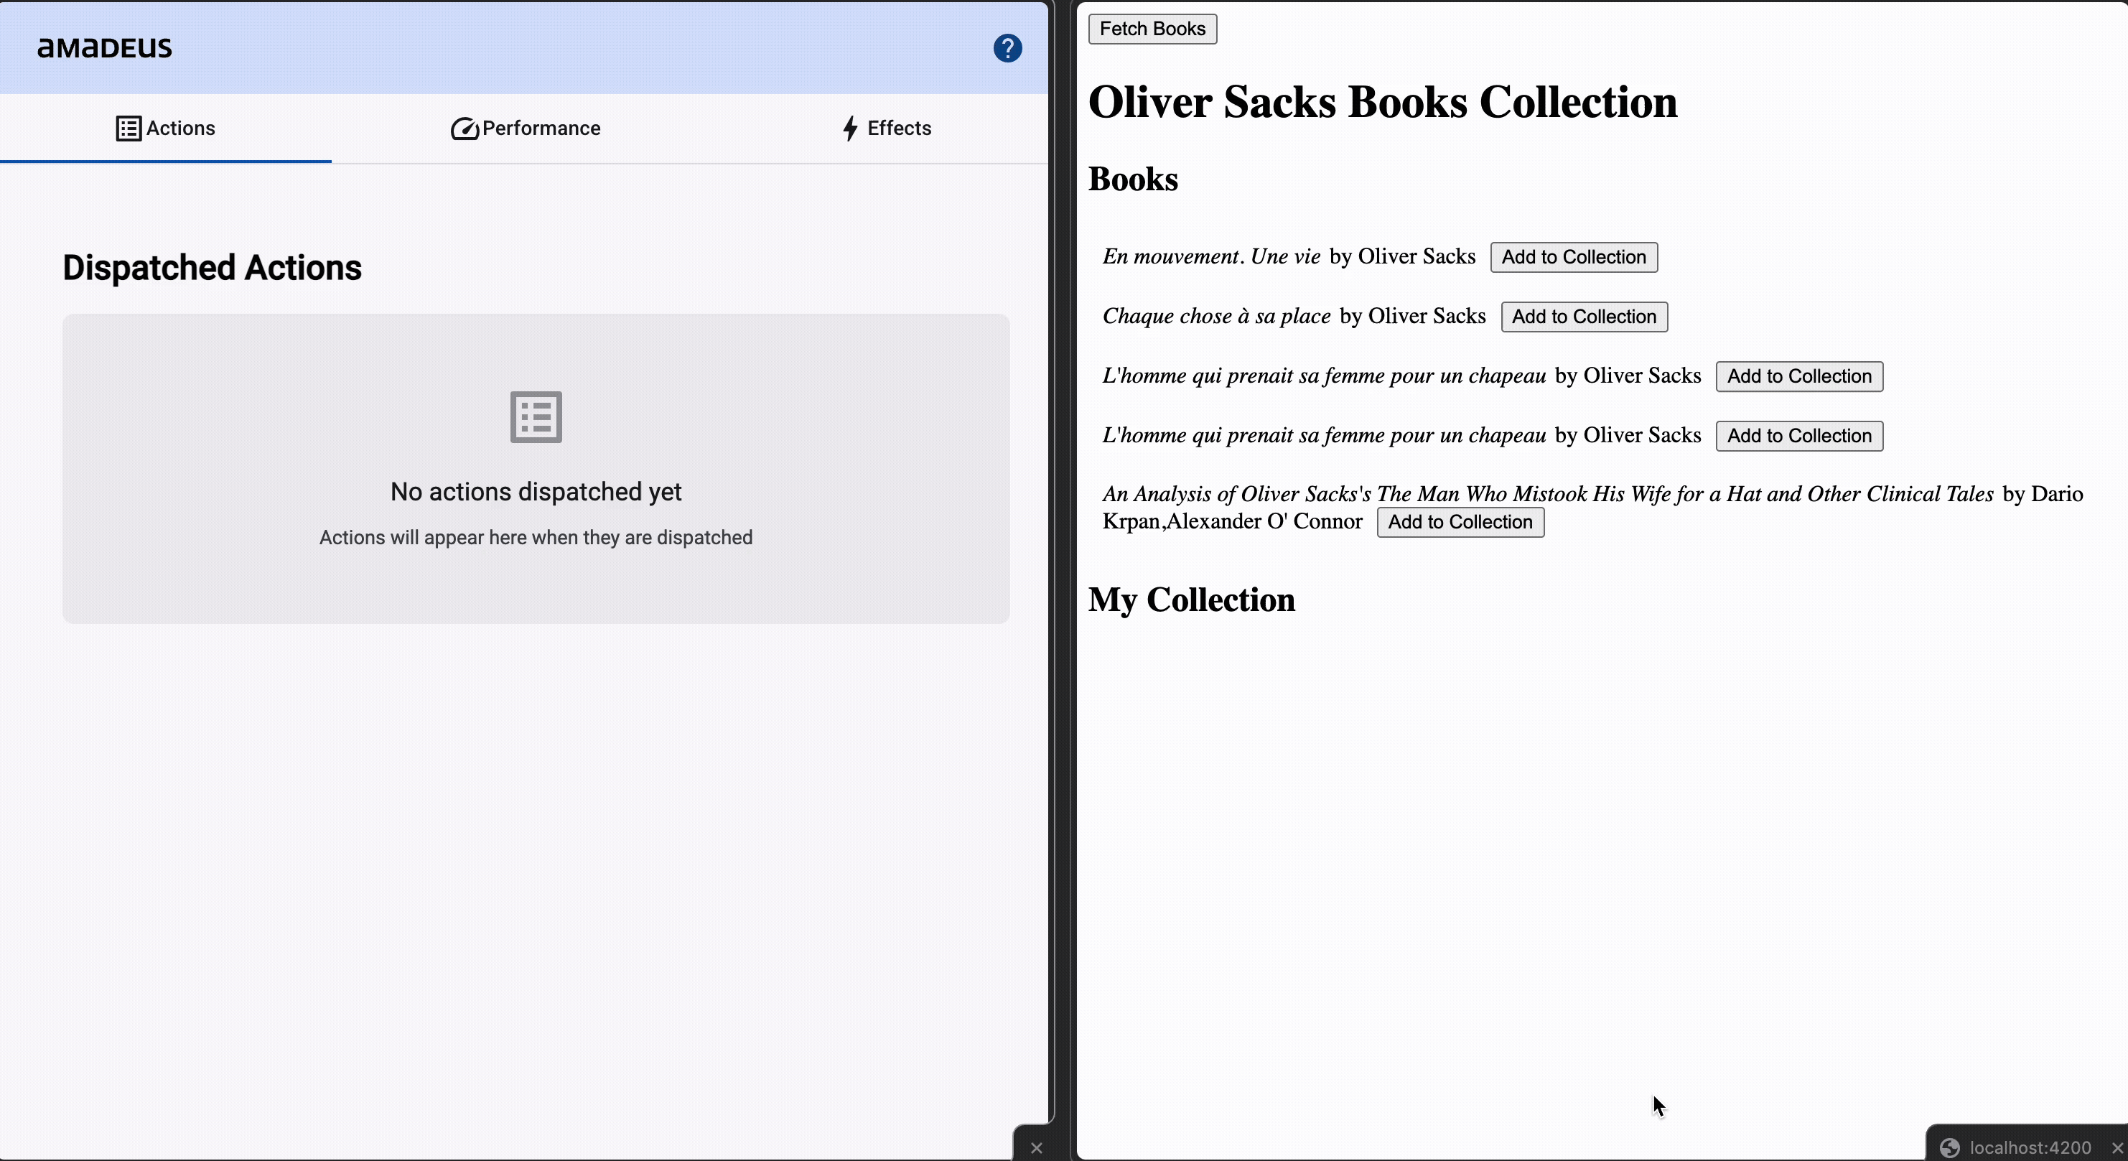Click the Amadeus logo
Viewport: 2128px width, 1161px height.
[105, 47]
